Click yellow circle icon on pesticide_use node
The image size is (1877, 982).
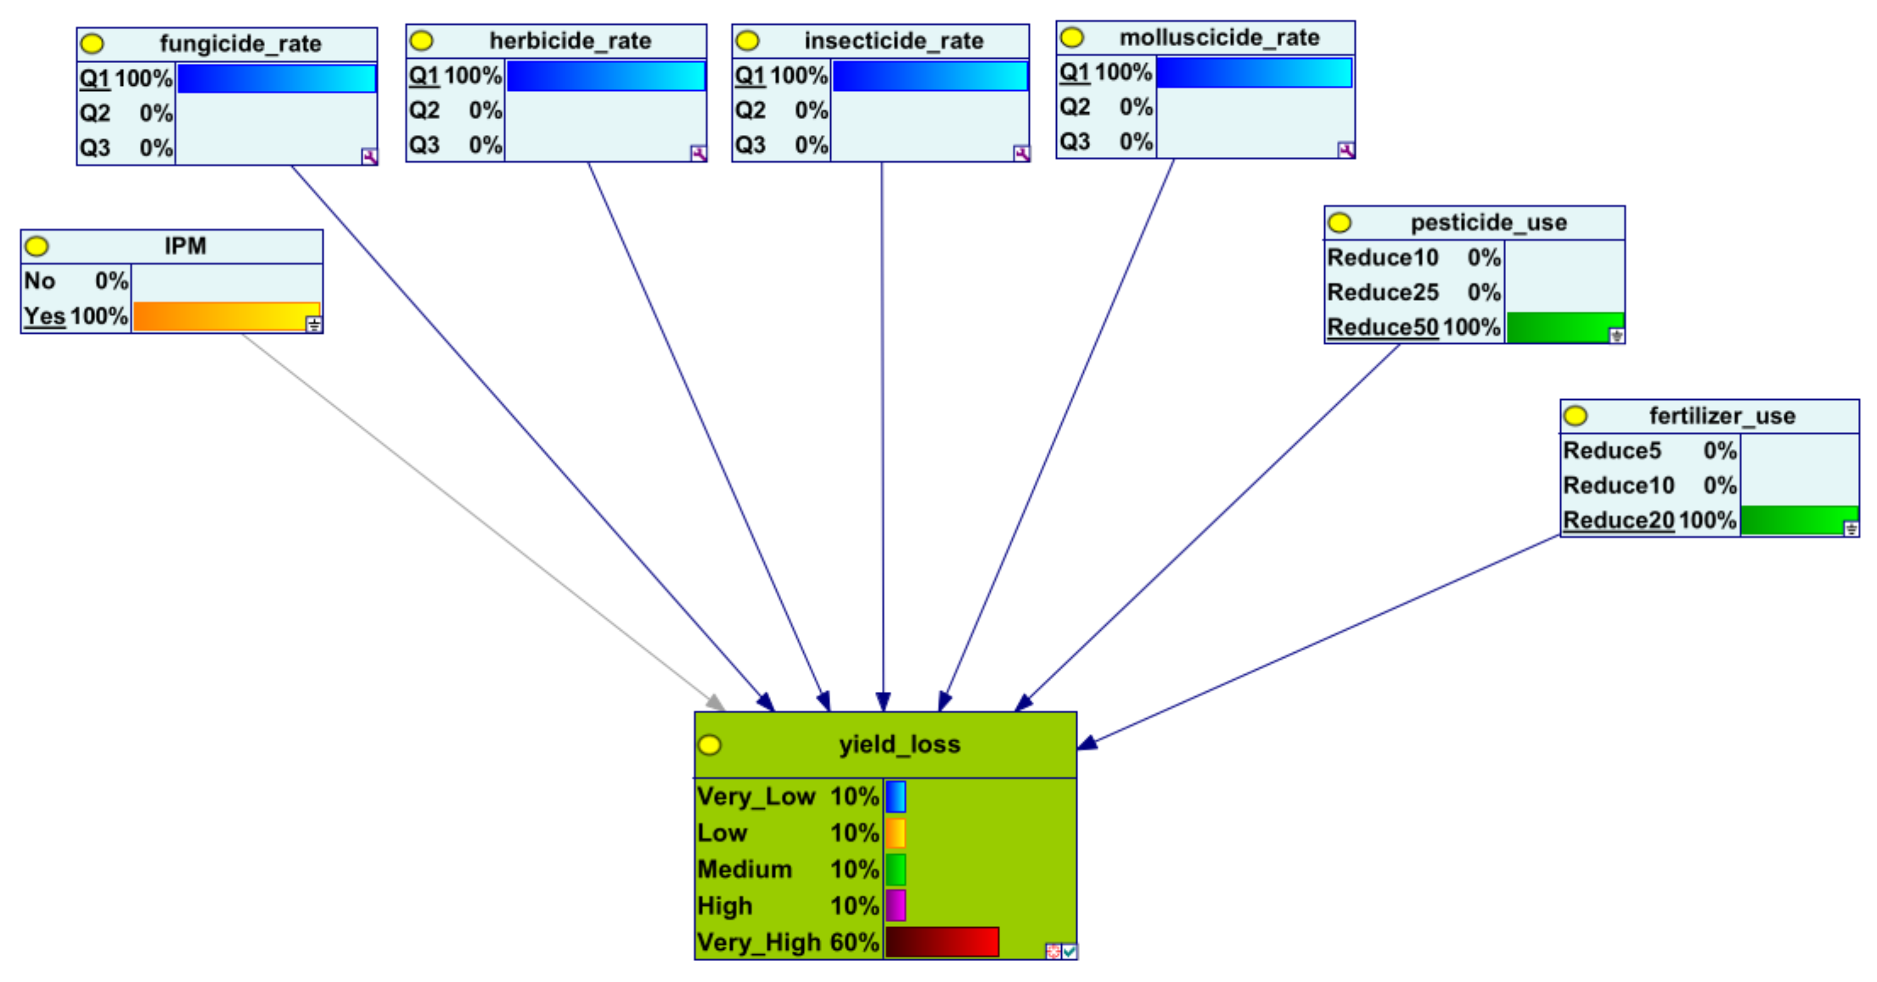[1339, 223]
